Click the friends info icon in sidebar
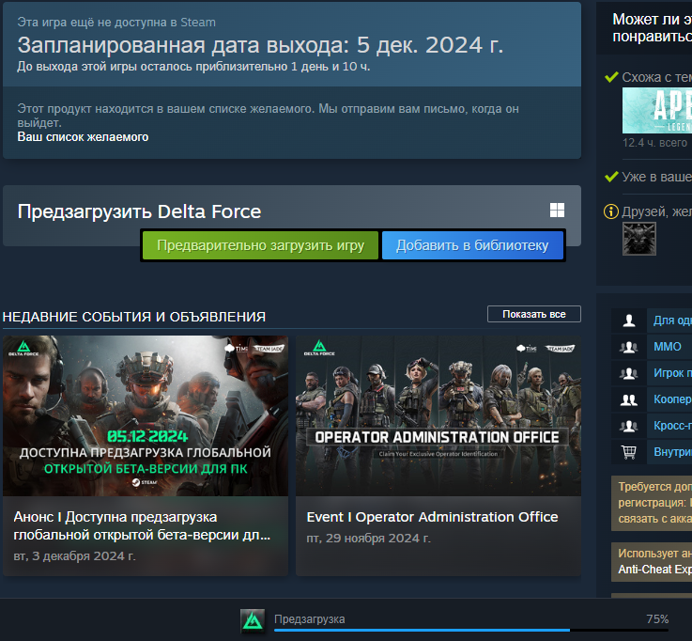The height and width of the screenshot is (641, 692). 611,211
